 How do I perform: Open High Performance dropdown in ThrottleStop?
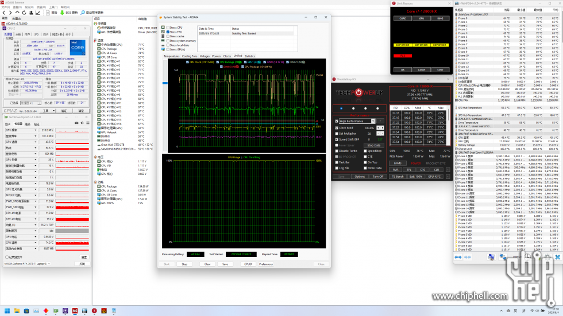373,121
